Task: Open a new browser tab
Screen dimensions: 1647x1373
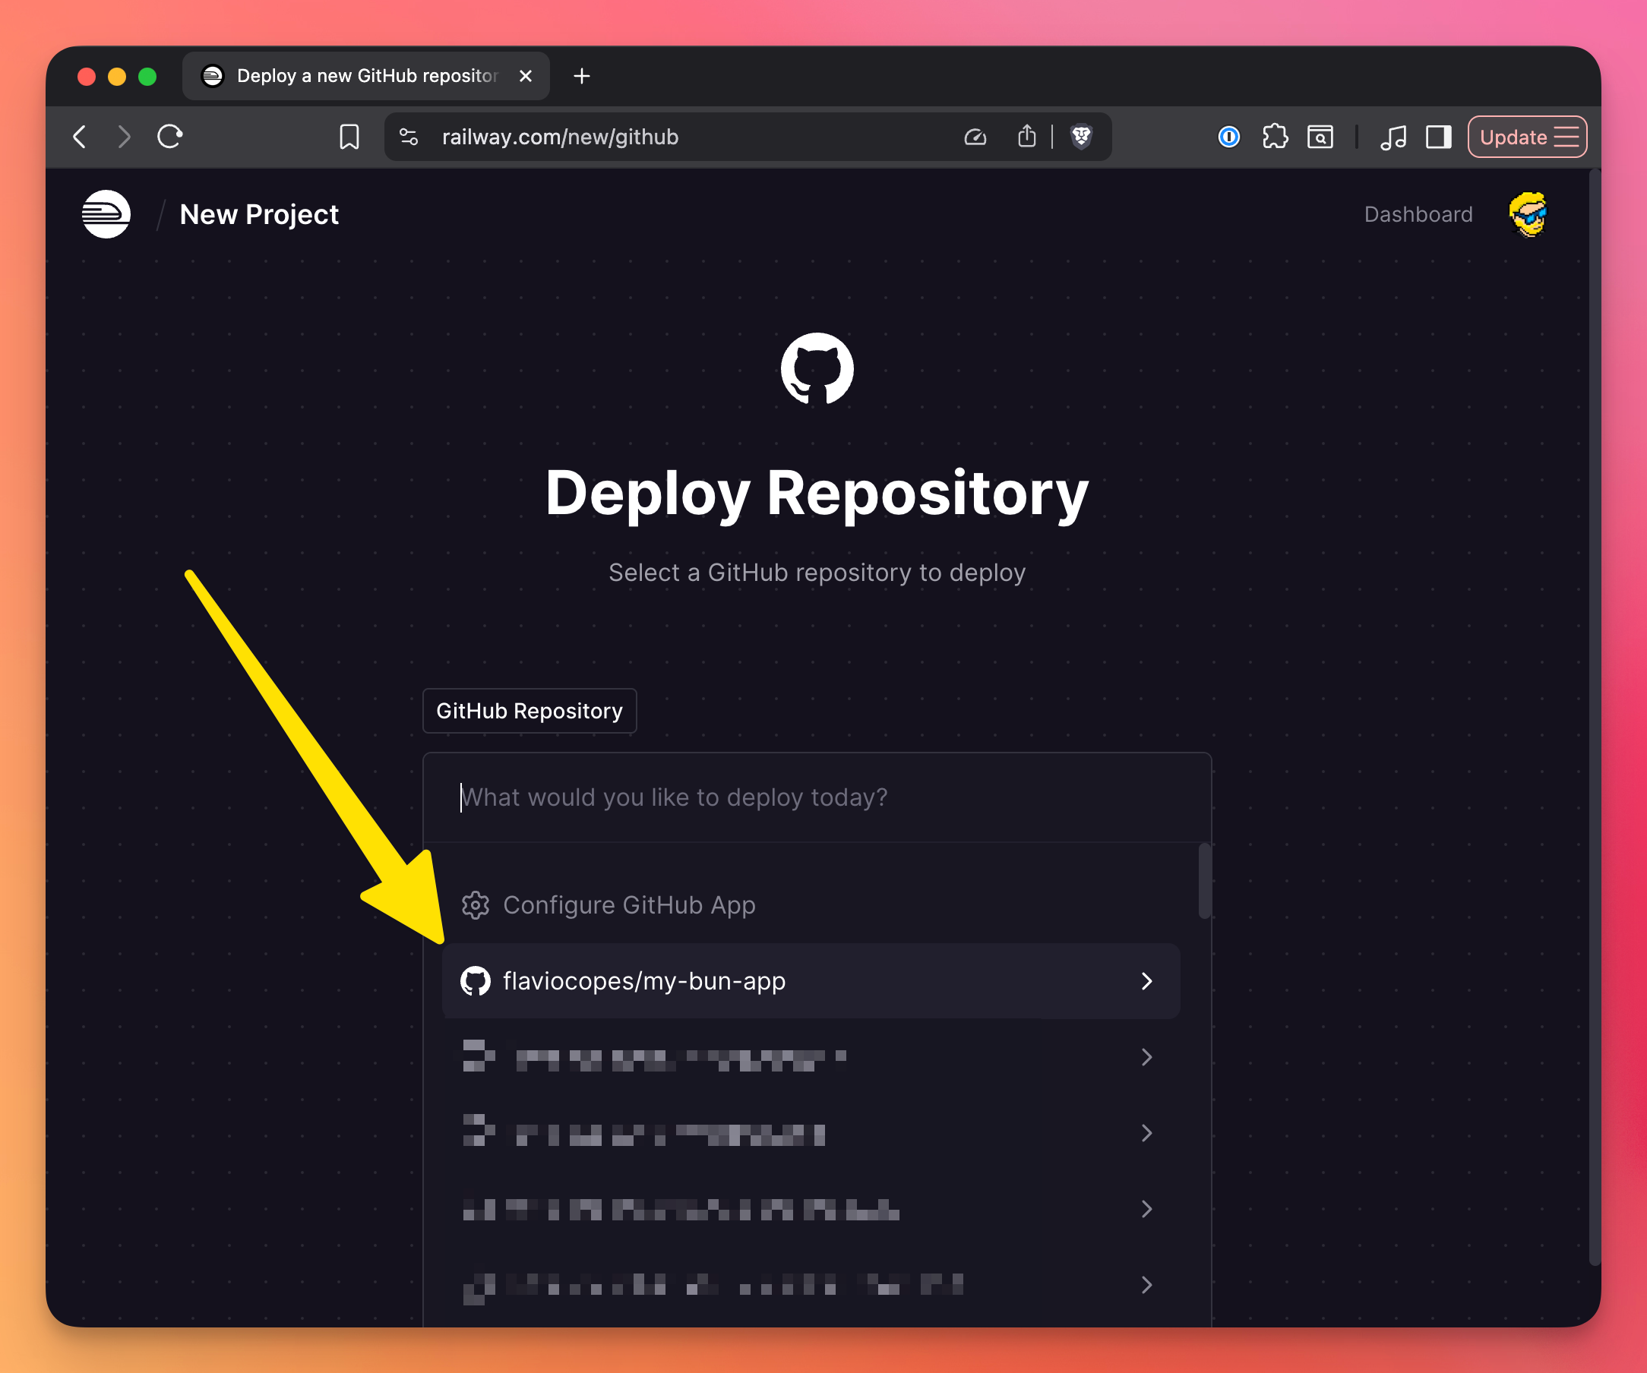Action: pyautogui.click(x=581, y=76)
